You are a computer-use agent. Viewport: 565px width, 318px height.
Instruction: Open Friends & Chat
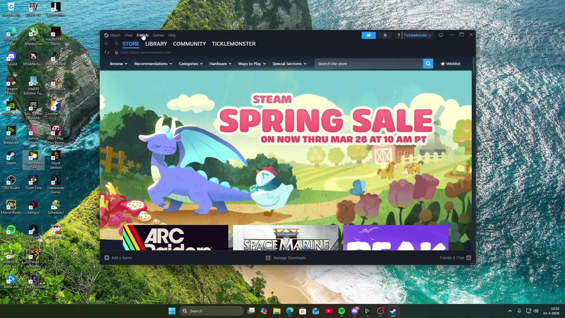pos(455,258)
